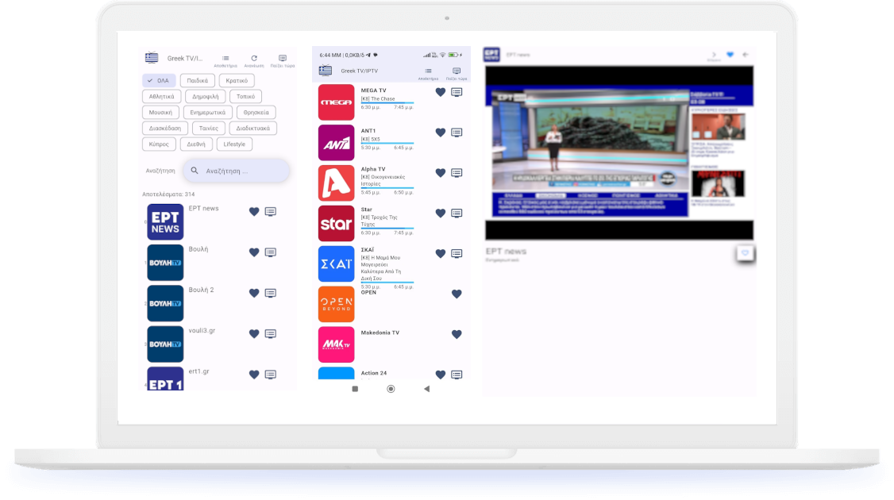Image resolution: width=894 pixels, height=500 pixels.
Task: Tap the heart icon beside Makedonia TV
Action: click(457, 334)
